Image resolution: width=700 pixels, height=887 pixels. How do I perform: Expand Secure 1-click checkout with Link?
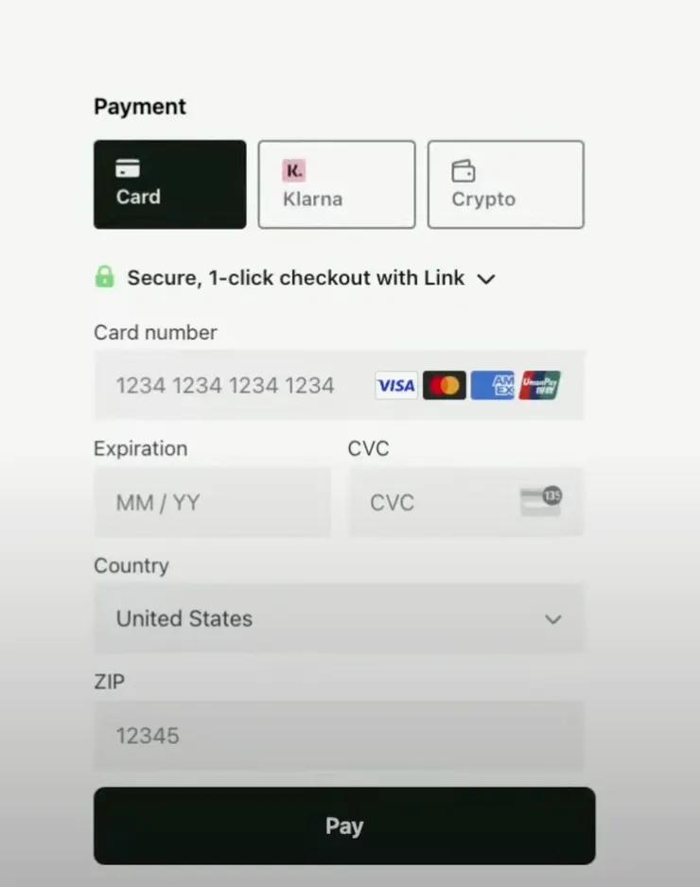(x=310, y=278)
